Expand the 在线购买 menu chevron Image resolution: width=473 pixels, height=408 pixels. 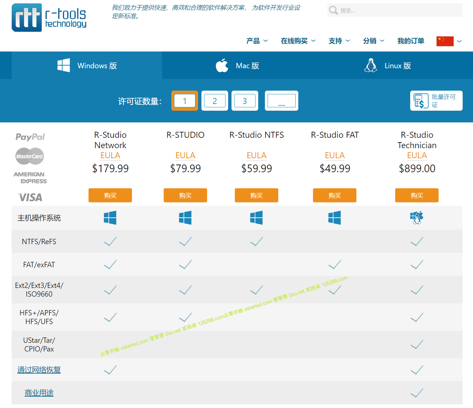click(x=313, y=41)
